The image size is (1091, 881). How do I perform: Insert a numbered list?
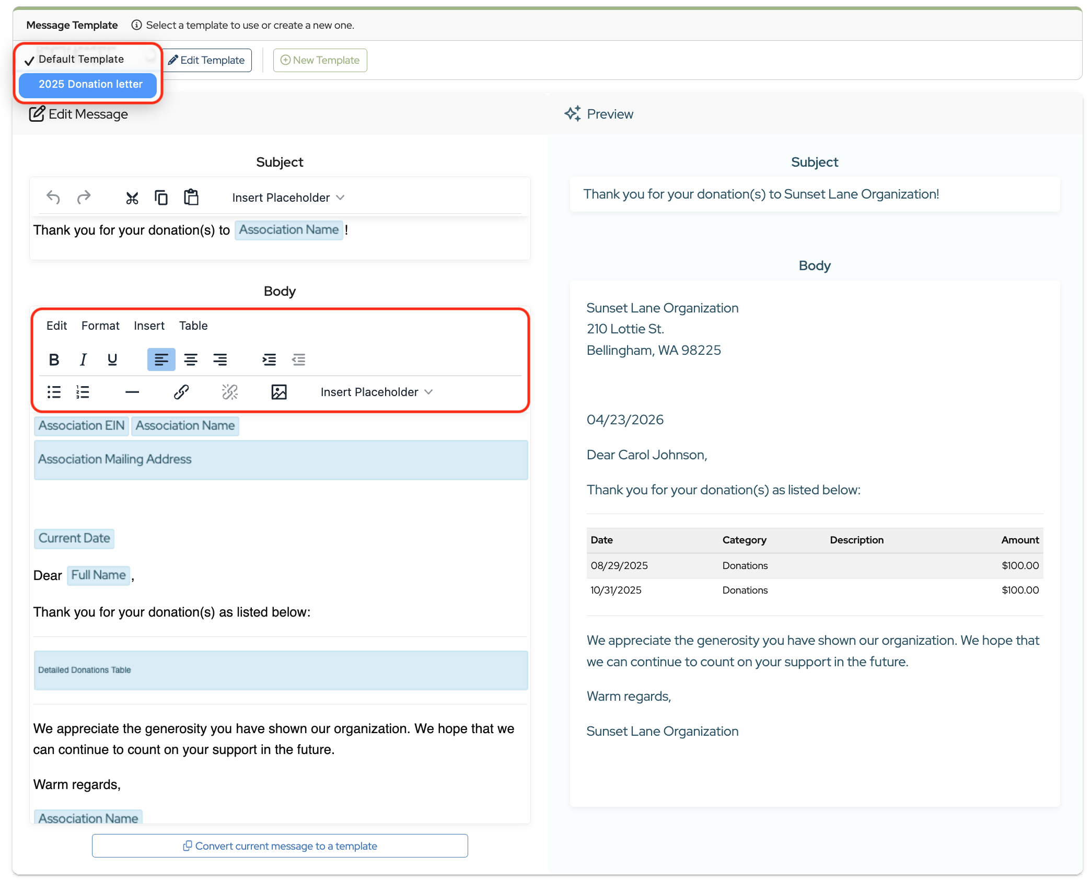click(x=83, y=392)
